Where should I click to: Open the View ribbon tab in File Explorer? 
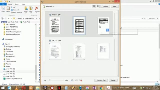click(x=23, y=4)
